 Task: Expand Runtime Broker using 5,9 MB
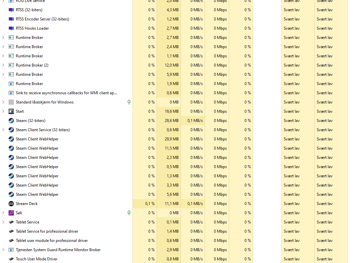click(x=3, y=74)
